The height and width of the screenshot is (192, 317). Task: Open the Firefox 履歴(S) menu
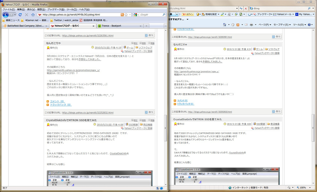pos(41,9)
